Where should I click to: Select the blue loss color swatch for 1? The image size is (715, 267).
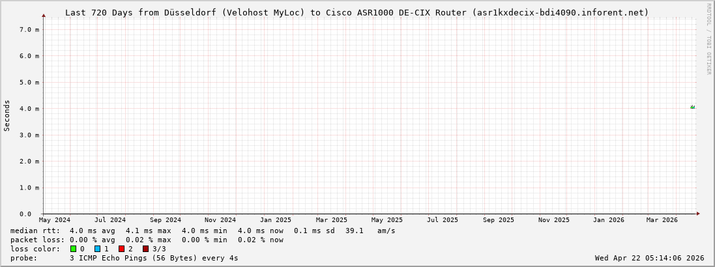point(97,249)
